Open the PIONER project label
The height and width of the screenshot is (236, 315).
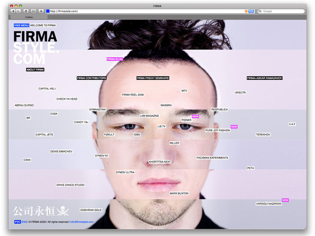click(186, 120)
